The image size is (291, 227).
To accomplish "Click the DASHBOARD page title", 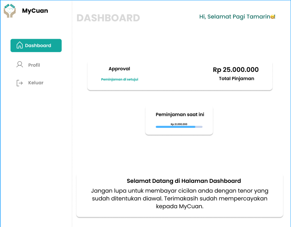I will (108, 18).
